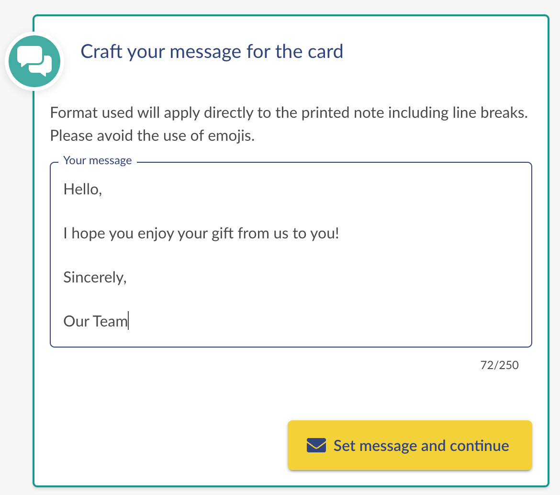
Task: Click 'Craft your message for the card' heading
Action: [x=212, y=51]
